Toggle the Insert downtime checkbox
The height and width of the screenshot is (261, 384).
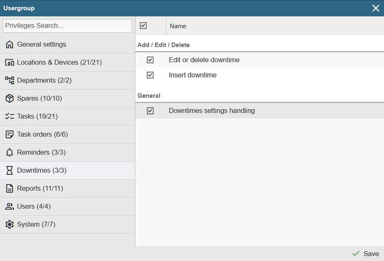coord(150,75)
